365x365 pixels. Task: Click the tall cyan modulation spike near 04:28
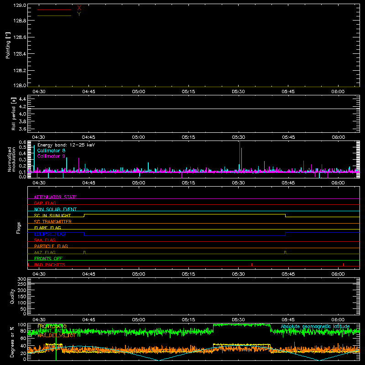tap(34, 158)
